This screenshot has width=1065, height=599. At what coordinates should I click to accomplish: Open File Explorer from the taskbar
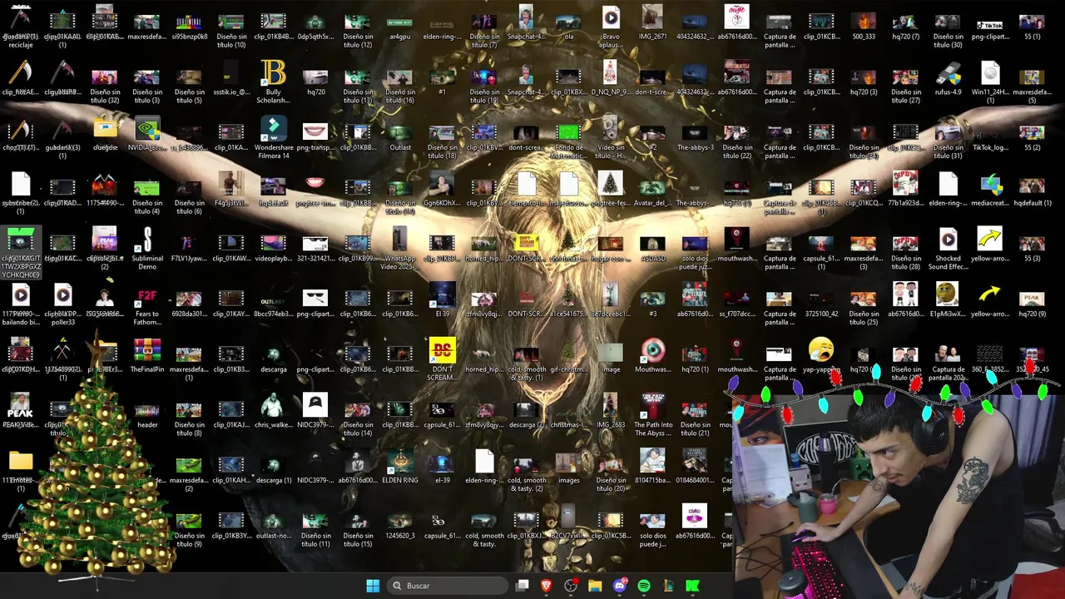coord(595,586)
